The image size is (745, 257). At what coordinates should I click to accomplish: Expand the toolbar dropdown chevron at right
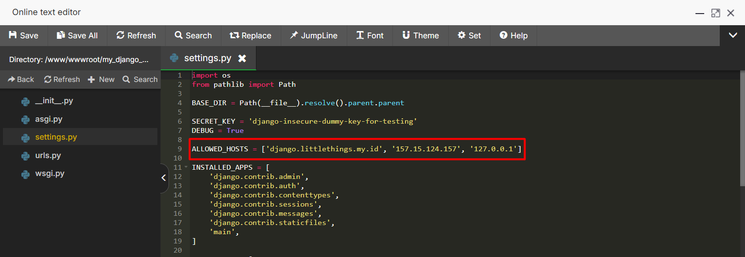click(733, 35)
